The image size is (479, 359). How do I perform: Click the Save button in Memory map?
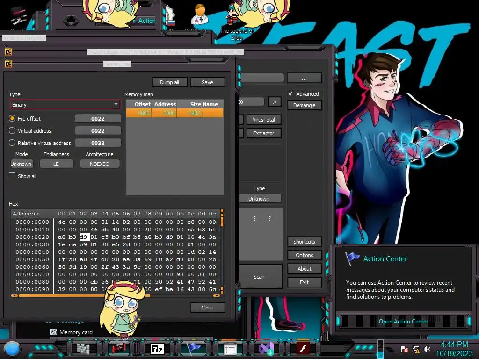tap(207, 82)
